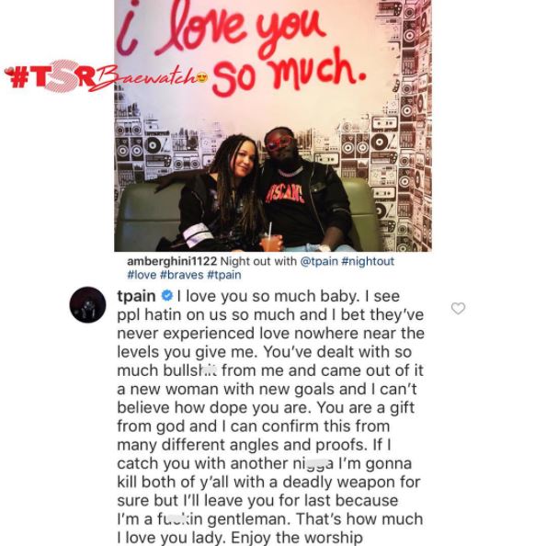The height and width of the screenshot is (546, 535).
Task: Click tpain's blue verified badge
Action: point(167,296)
